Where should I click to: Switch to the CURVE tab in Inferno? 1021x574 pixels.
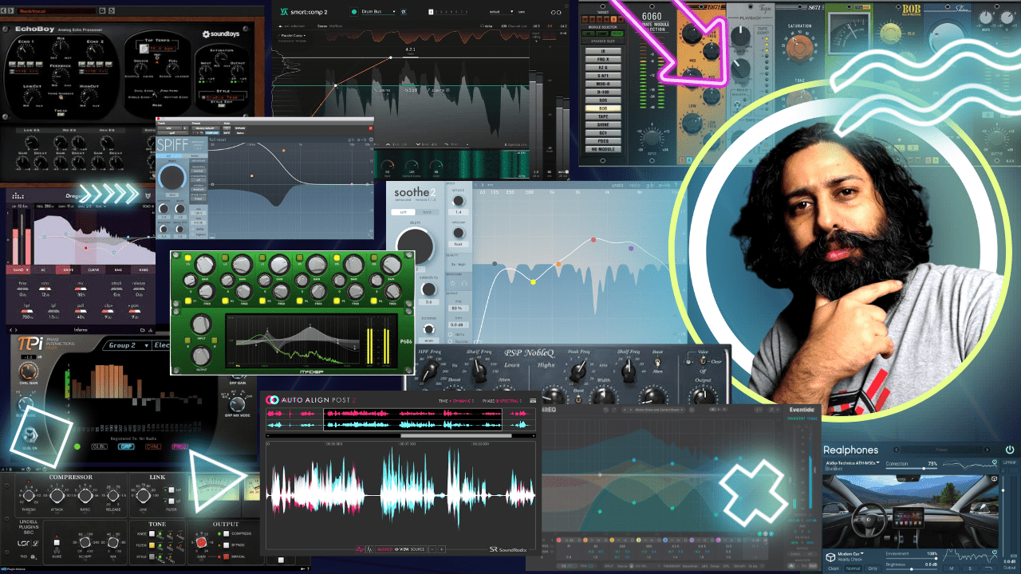[93, 270]
